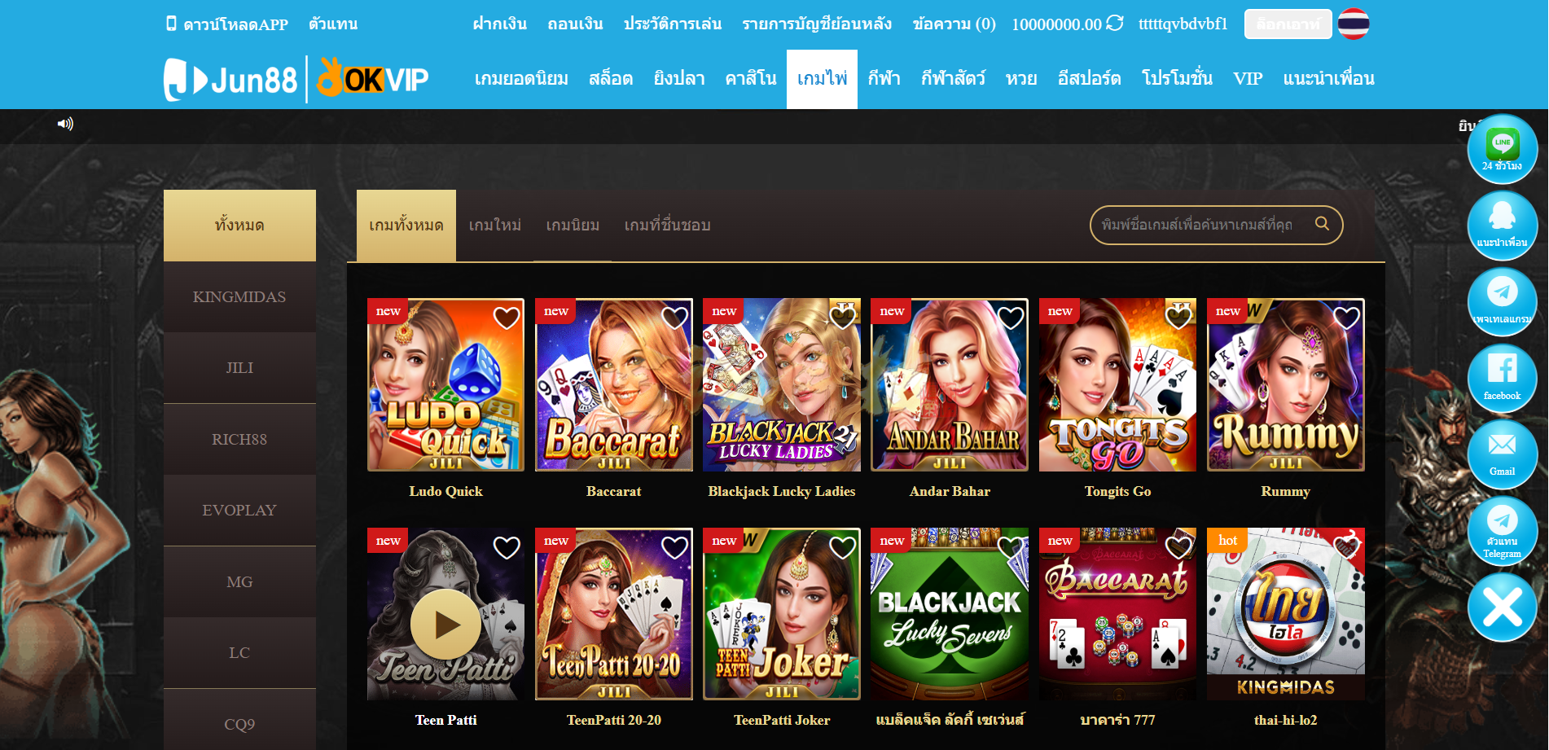Select the JILI provider category
1549x750 pixels.
(x=239, y=368)
